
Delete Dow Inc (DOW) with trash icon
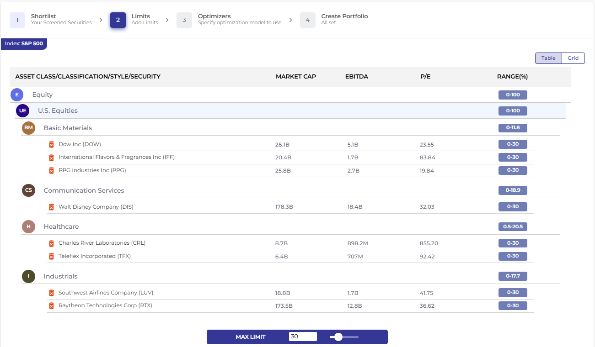[x=51, y=145]
